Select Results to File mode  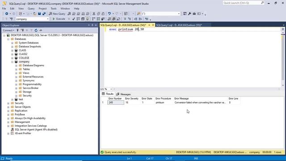coord(118,19)
